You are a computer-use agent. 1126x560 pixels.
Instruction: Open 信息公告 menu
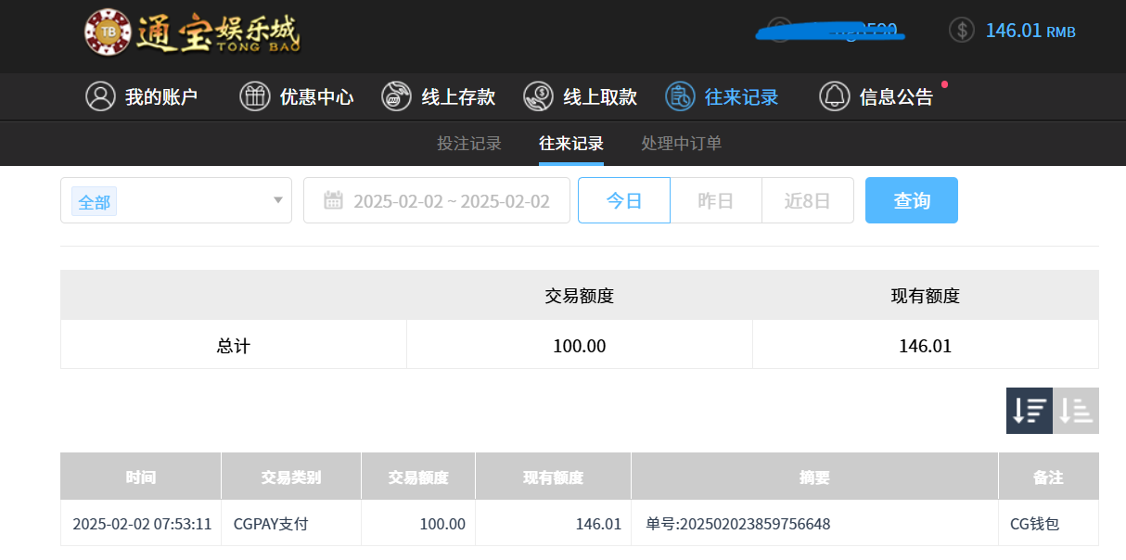point(877,96)
